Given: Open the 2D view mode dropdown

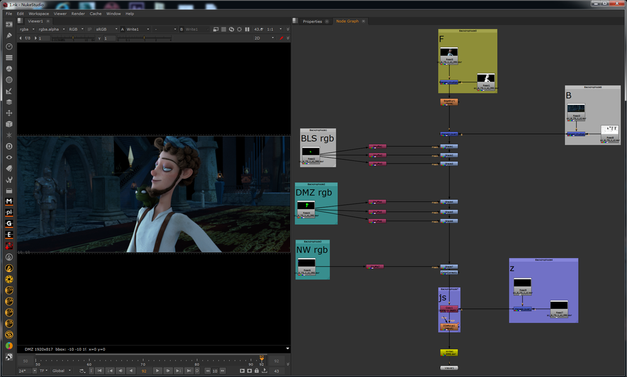Looking at the screenshot, I should pyautogui.click(x=264, y=38).
